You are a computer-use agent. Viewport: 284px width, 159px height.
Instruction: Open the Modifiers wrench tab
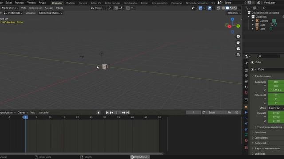click(x=246, y=113)
